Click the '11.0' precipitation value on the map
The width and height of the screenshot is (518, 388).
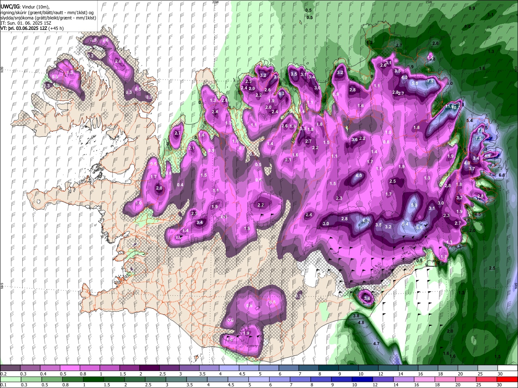pyautogui.click(x=450, y=107)
